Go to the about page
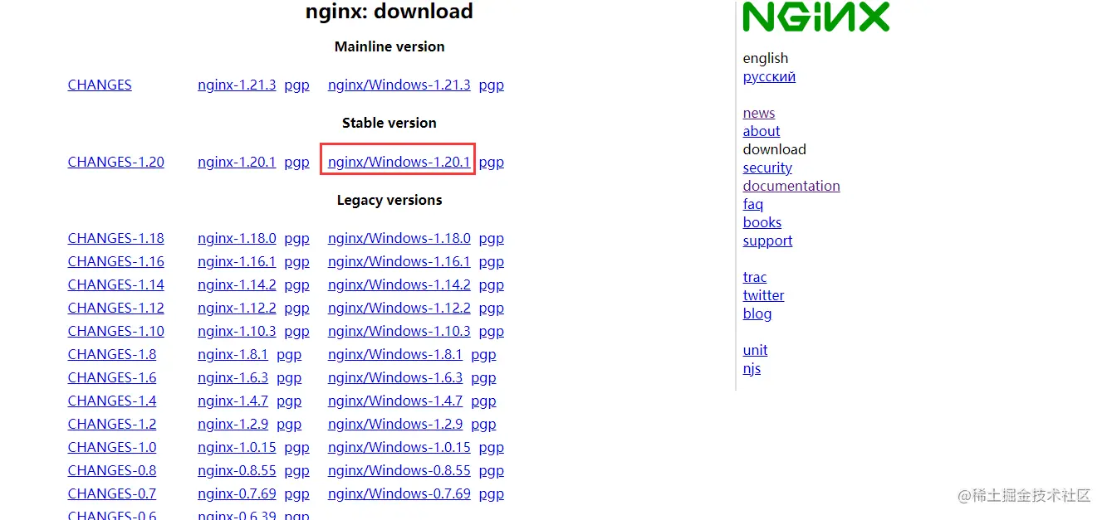 tap(761, 131)
